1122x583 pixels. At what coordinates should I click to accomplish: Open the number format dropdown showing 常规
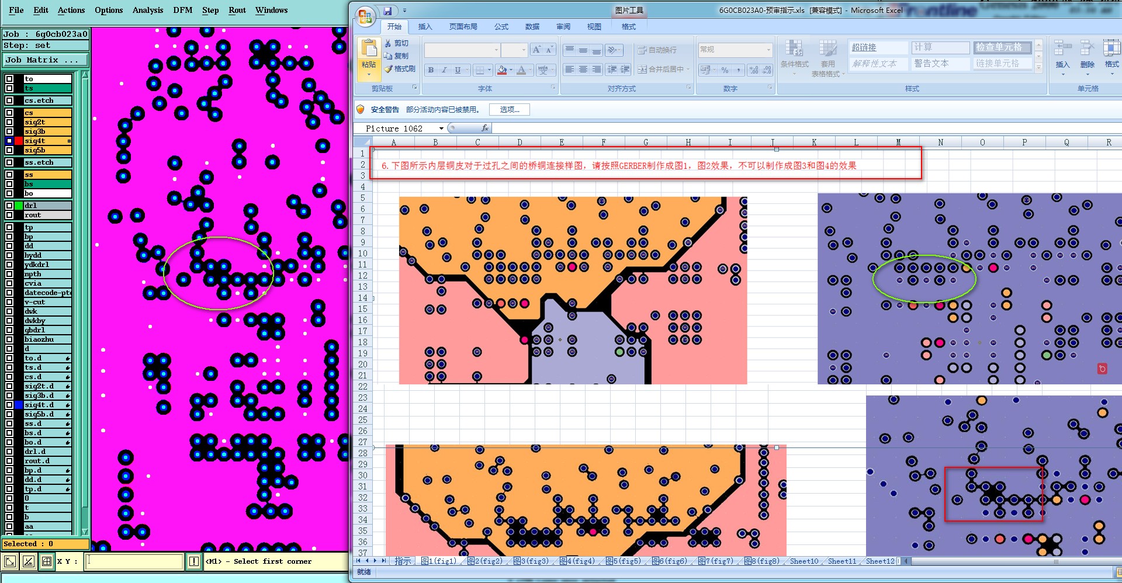[768, 50]
